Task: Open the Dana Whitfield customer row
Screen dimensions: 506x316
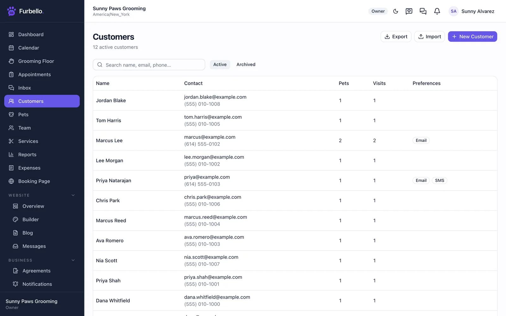Action: pyautogui.click(x=295, y=301)
